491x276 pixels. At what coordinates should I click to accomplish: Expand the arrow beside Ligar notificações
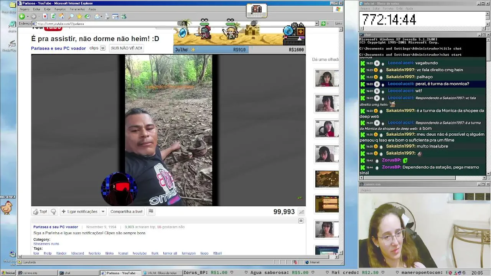pyautogui.click(x=103, y=212)
